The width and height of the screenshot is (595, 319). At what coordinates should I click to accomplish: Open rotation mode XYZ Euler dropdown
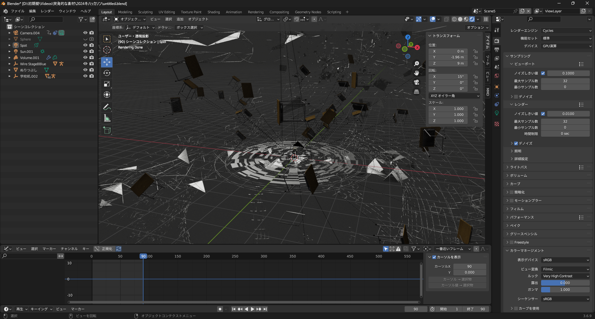point(455,96)
